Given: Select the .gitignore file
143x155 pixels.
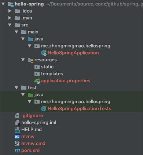Looking at the screenshot, I should pos(32,116).
